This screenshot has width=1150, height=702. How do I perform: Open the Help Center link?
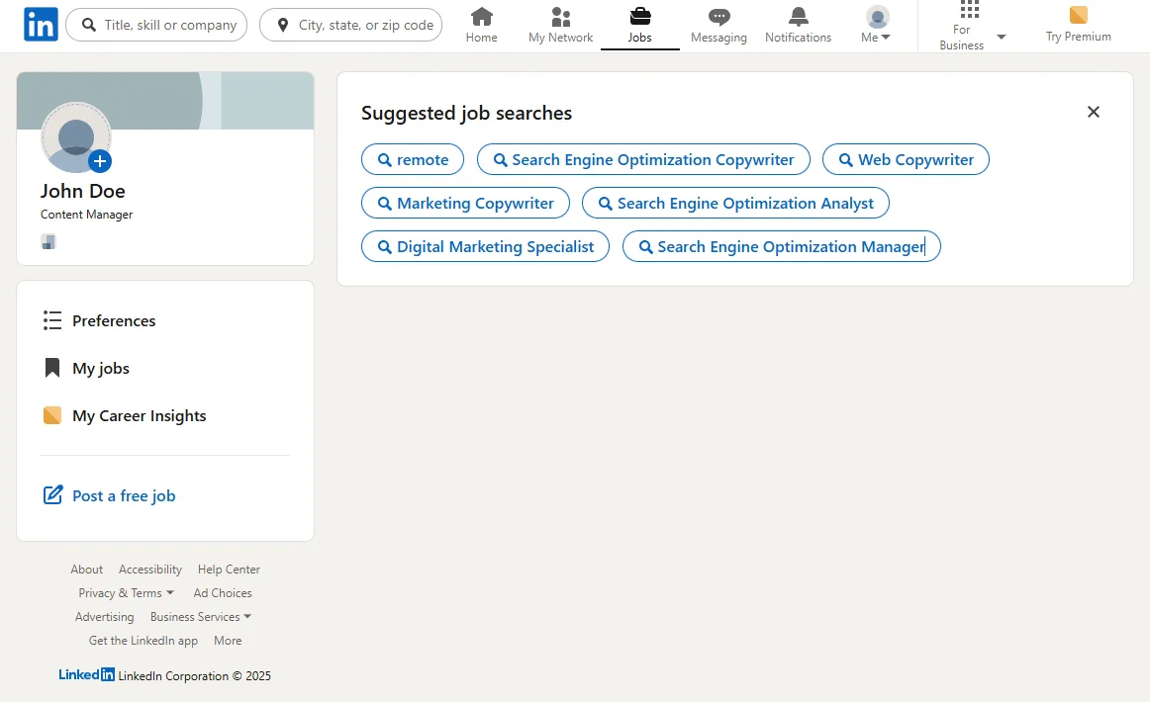pyautogui.click(x=229, y=569)
